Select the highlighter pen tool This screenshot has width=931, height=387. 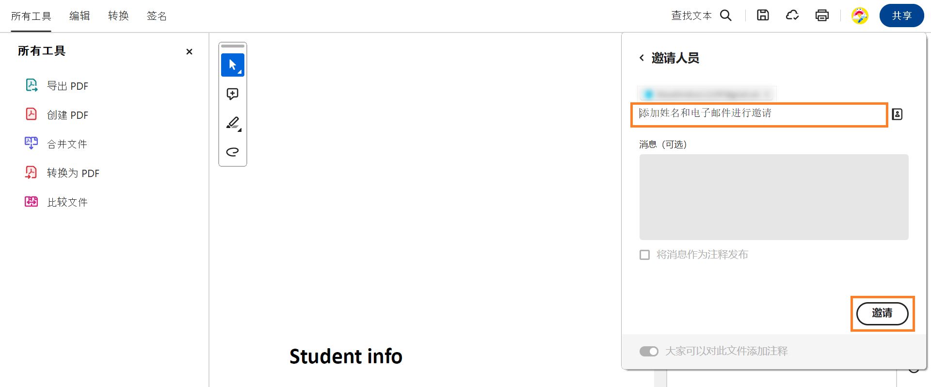click(233, 123)
